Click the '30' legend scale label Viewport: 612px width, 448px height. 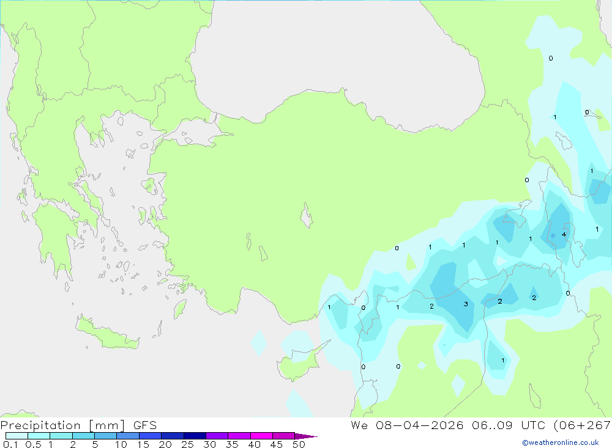[x=209, y=444]
